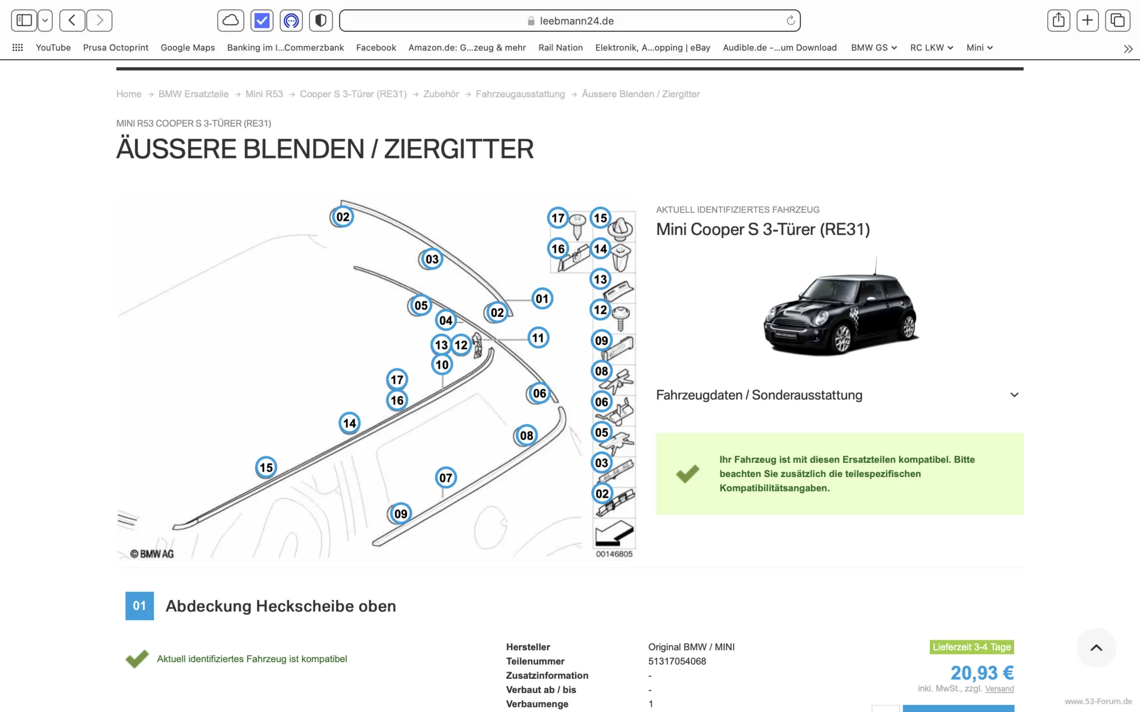Open the iCloud tabs cloud icon
This screenshot has width=1140, height=712.
230,21
